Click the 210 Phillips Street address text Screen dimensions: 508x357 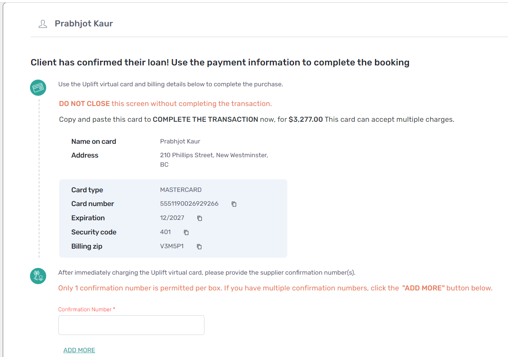214,155
